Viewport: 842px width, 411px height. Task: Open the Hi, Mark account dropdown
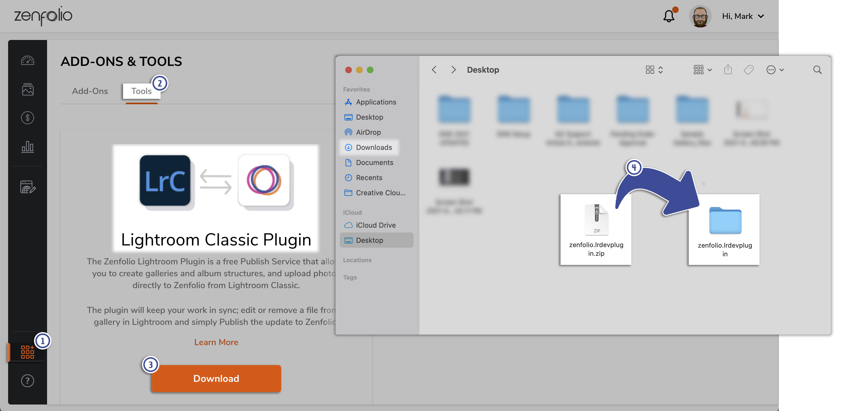coord(743,16)
